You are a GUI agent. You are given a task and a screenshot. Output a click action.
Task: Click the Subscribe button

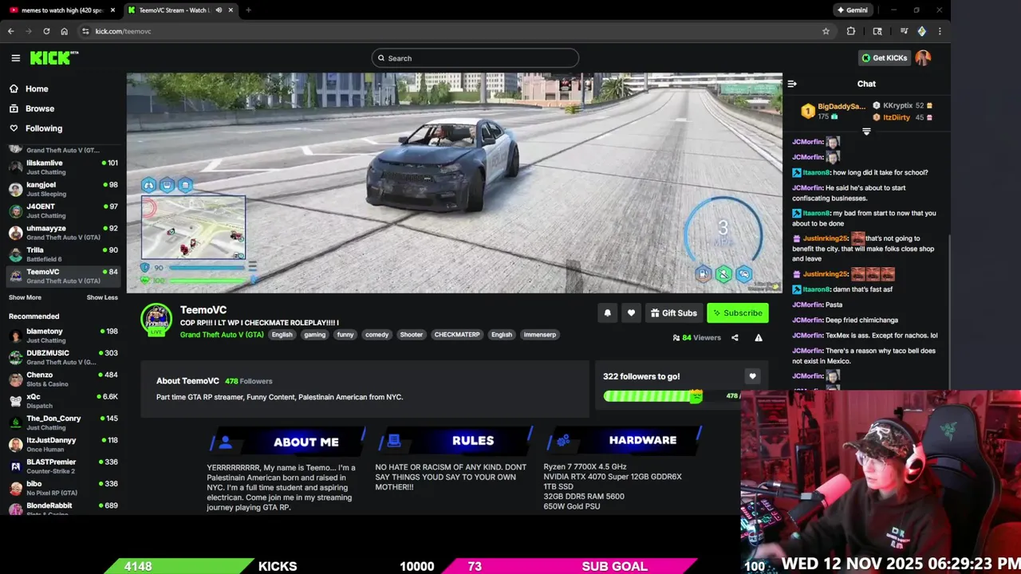click(738, 313)
